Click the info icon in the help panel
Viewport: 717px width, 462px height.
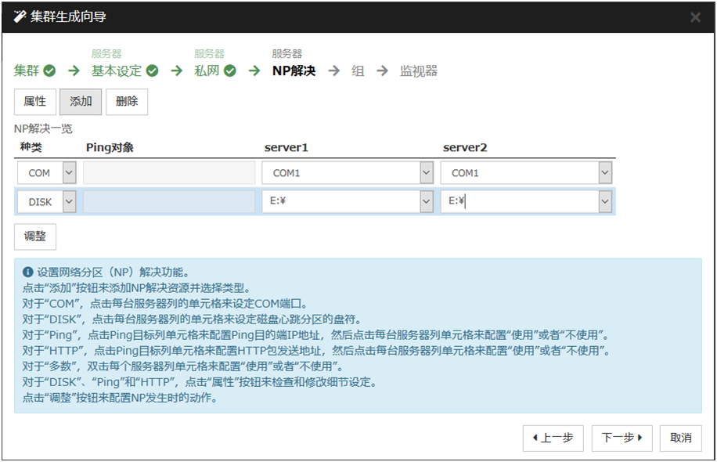point(28,273)
